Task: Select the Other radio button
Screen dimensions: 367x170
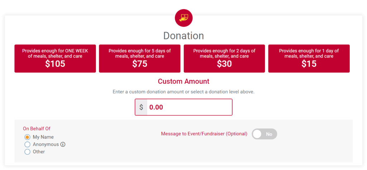Action: (27, 152)
